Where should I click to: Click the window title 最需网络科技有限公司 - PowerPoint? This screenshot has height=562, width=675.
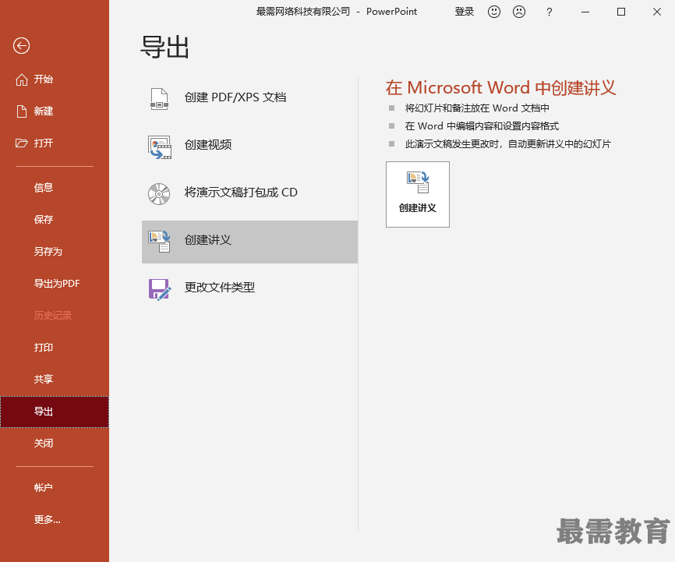coord(337,12)
